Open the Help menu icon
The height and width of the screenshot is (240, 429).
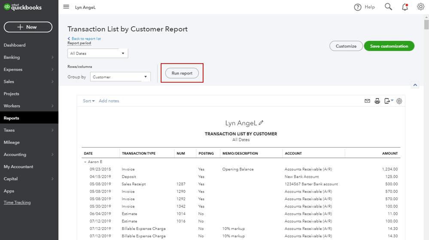point(358,7)
